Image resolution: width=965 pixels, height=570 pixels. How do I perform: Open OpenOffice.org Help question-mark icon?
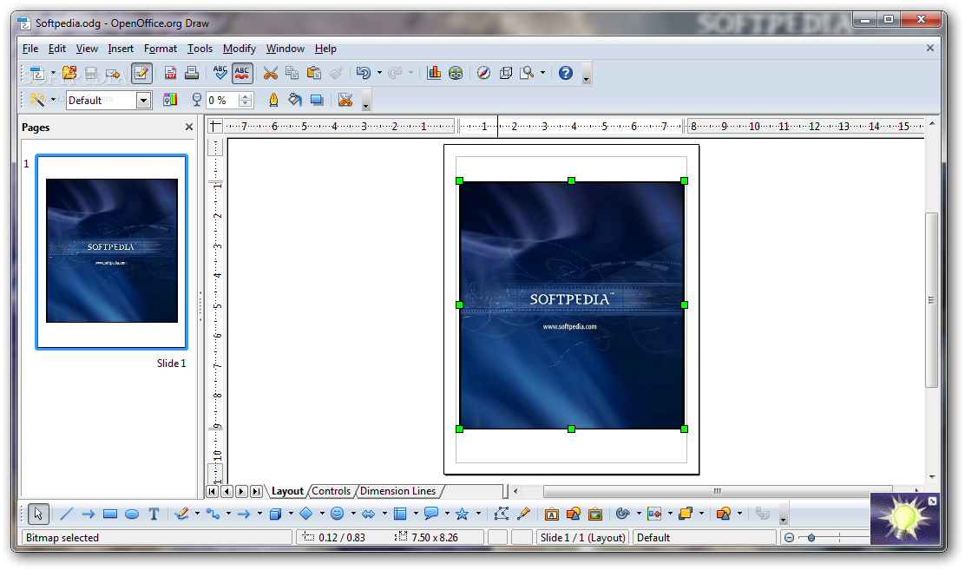566,73
